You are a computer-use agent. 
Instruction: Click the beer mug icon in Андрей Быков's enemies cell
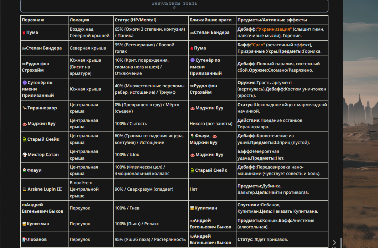point(192,208)
